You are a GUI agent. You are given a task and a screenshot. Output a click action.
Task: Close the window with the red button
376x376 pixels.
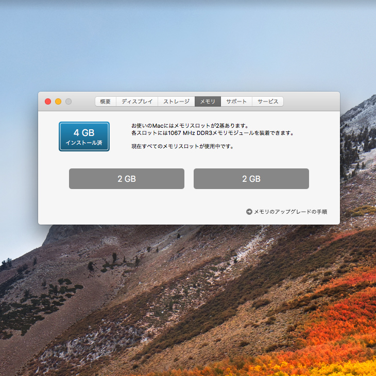tap(48, 101)
